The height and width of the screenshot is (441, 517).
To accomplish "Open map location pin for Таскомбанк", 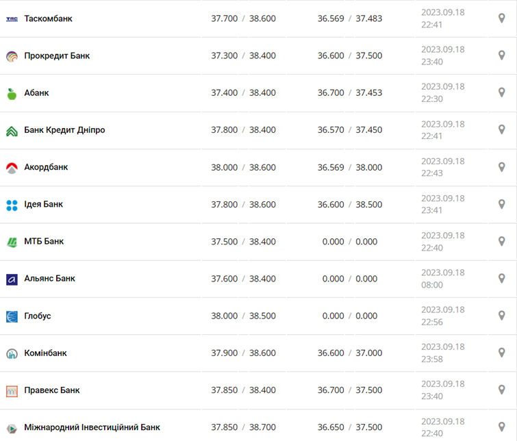I will coord(502,18).
